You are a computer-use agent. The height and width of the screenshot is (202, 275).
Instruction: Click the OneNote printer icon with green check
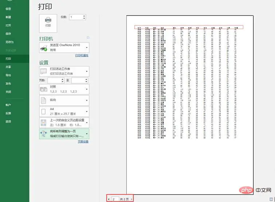(x=43, y=48)
